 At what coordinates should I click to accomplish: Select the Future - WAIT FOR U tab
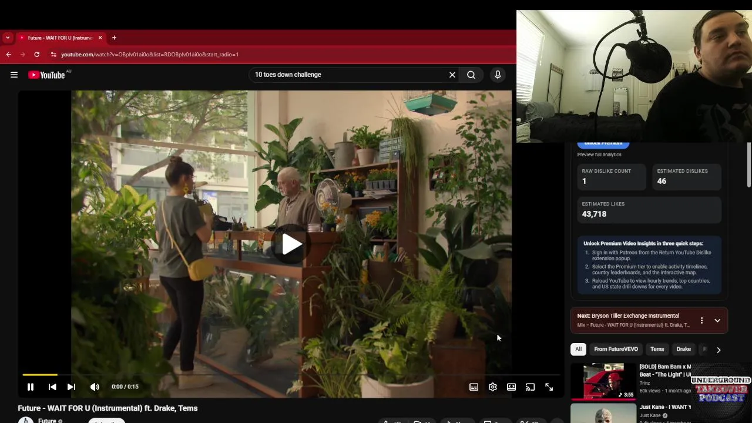tap(59, 38)
